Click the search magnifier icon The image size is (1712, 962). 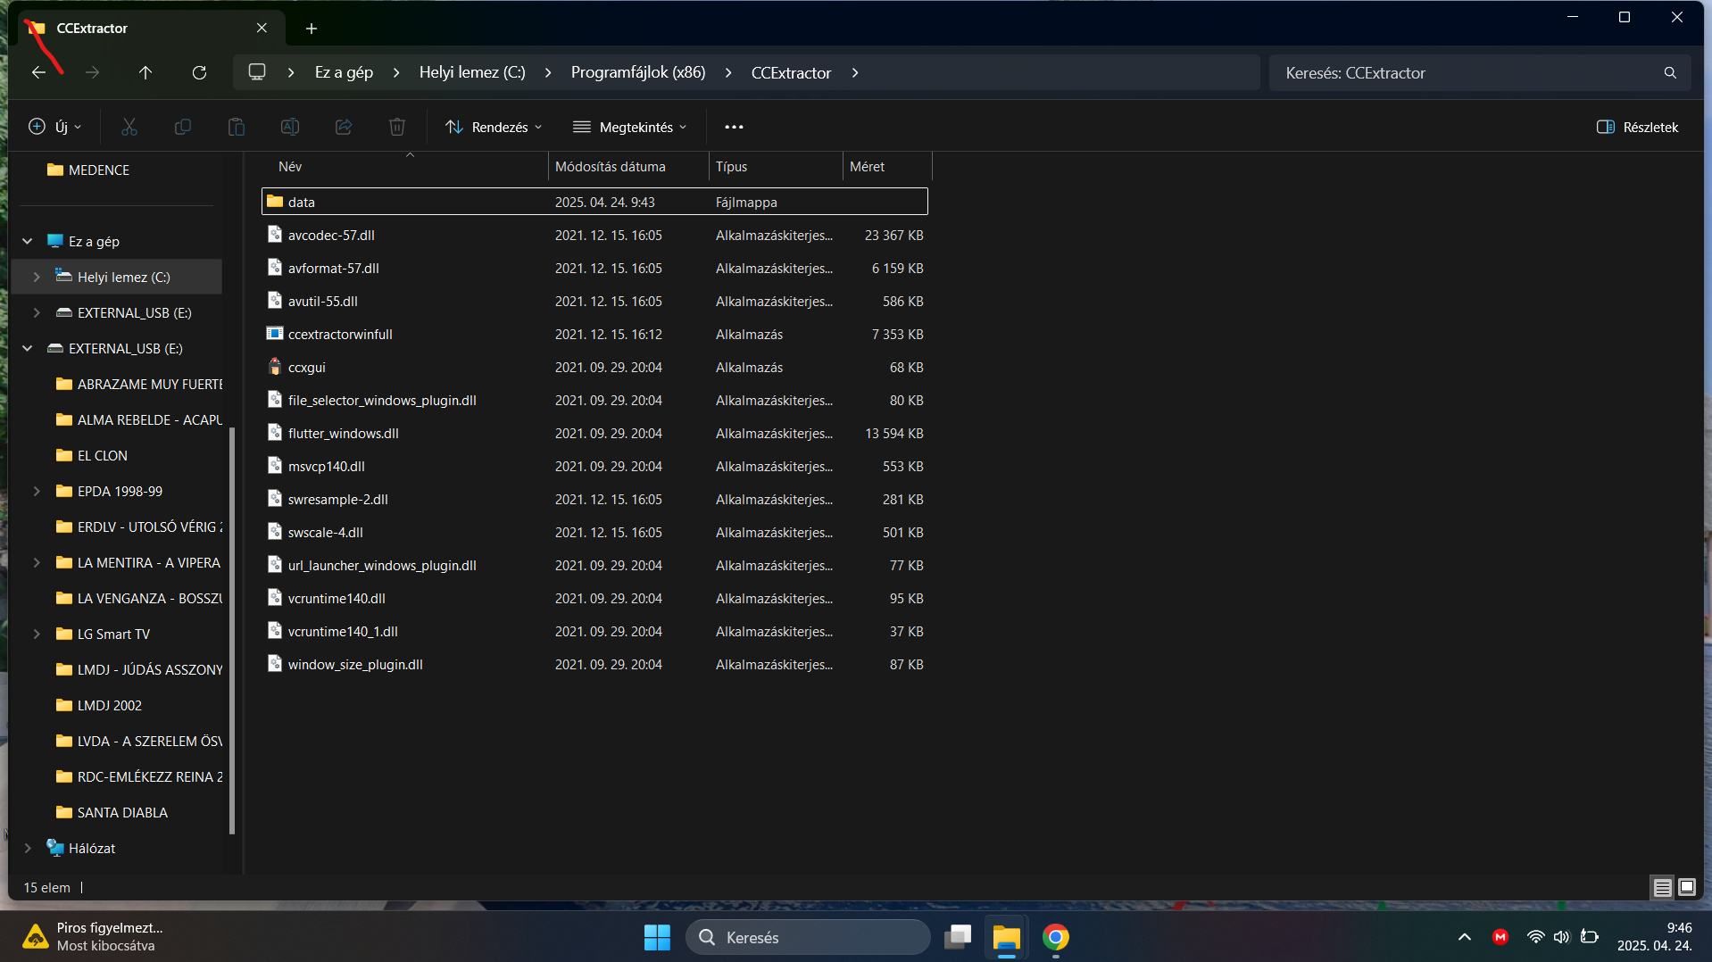coord(1670,72)
